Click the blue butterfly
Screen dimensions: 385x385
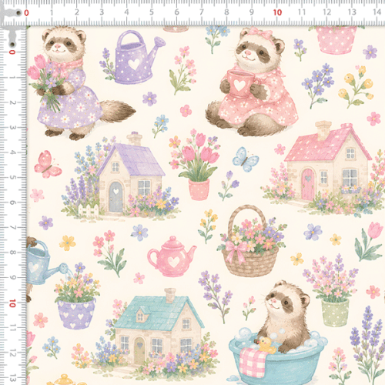(x=246, y=159)
